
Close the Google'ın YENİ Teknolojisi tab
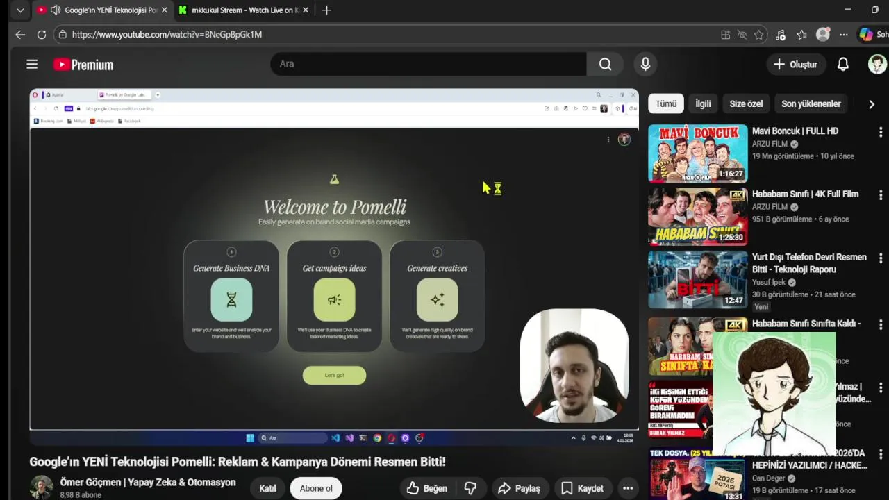coord(165,10)
